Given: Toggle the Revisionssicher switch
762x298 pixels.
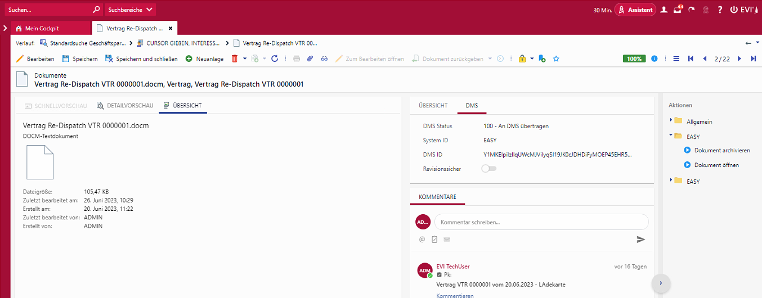Looking at the screenshot, I should point(488,169).
